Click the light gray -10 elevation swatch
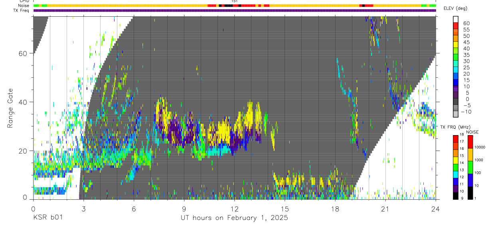 (x=456, y=115)
